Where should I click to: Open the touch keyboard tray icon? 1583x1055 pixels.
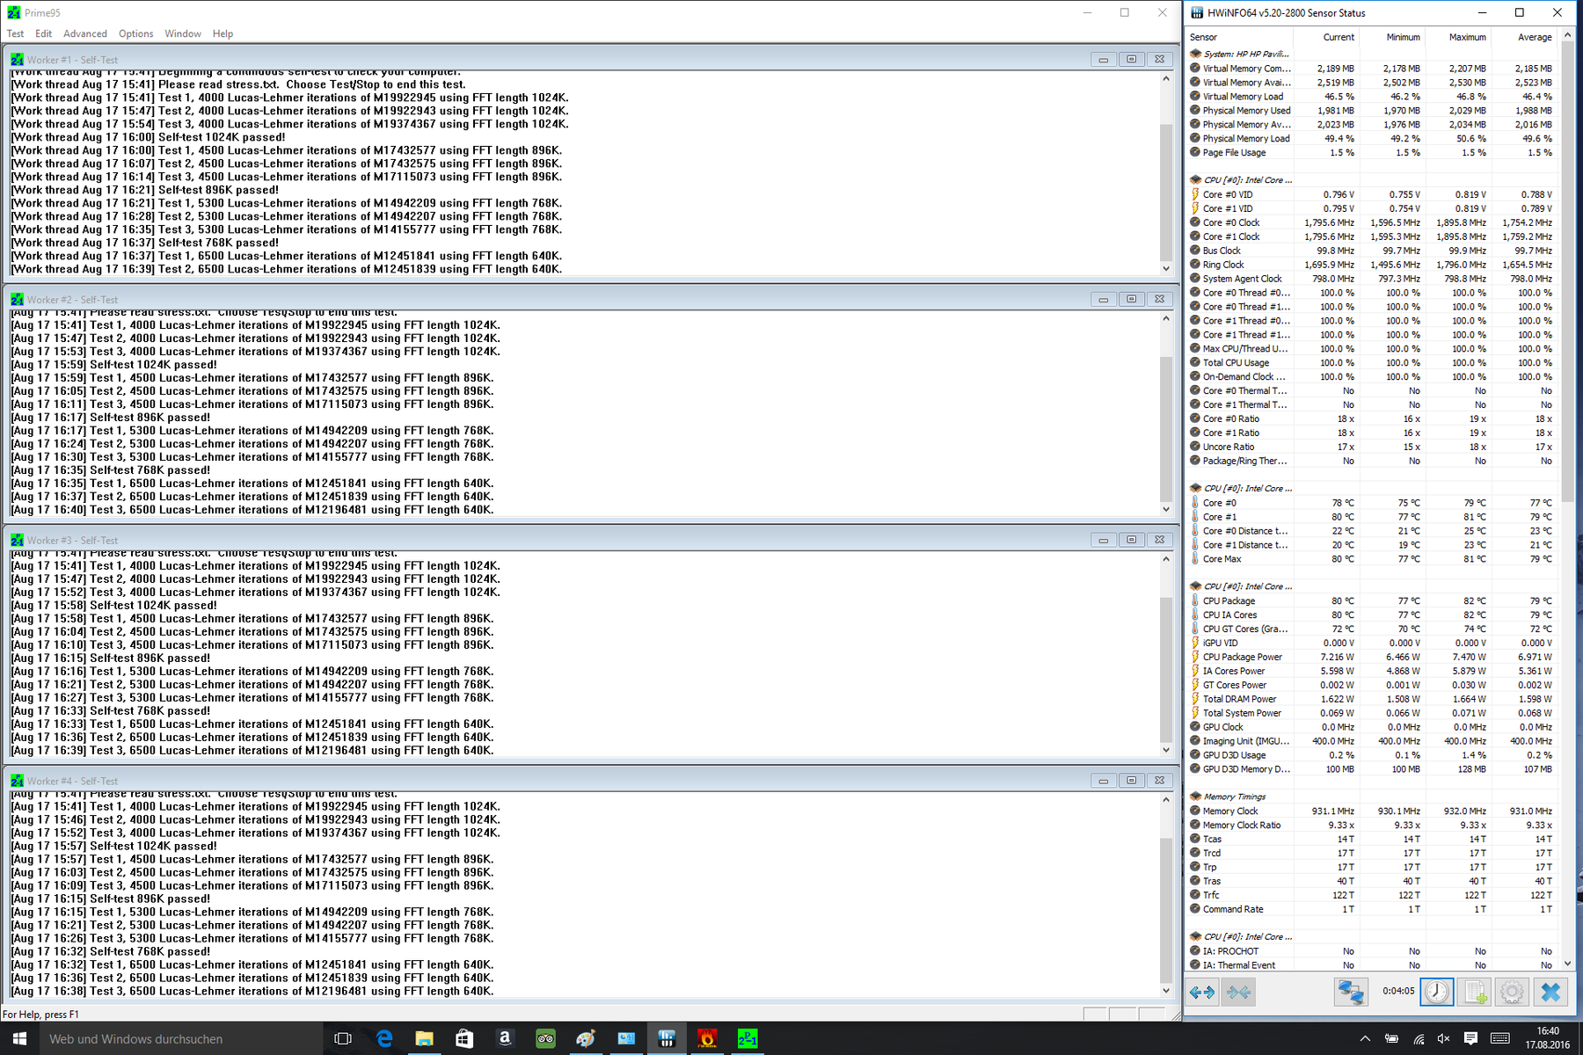point(1500,1038)
